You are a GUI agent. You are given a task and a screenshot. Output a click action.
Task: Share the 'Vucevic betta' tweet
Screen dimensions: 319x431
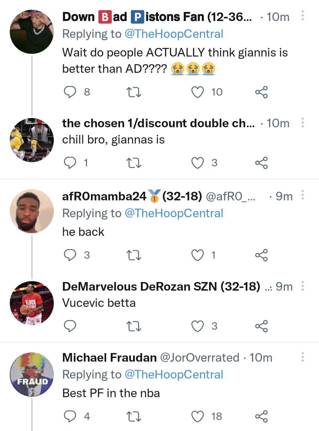pyautogui.click(x=261, y=326)
